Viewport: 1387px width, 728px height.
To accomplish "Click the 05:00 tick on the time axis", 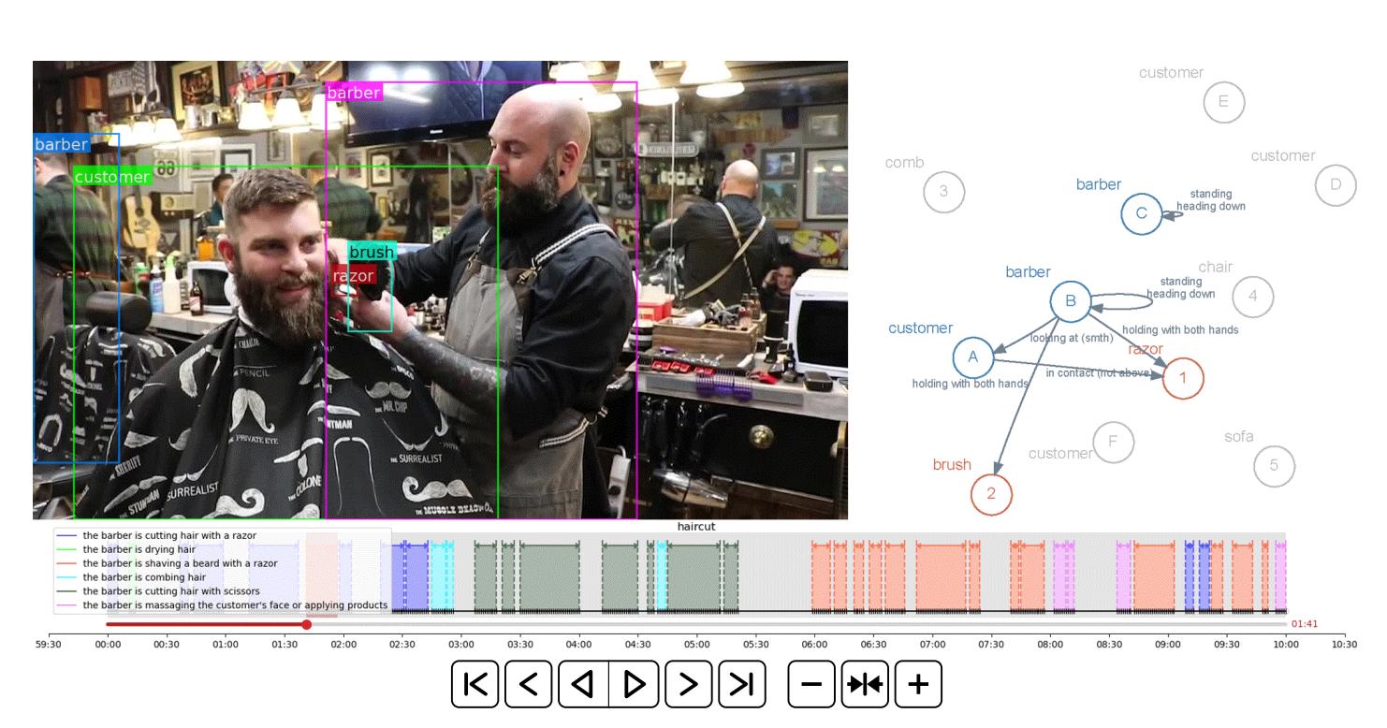I will [696, 644].
